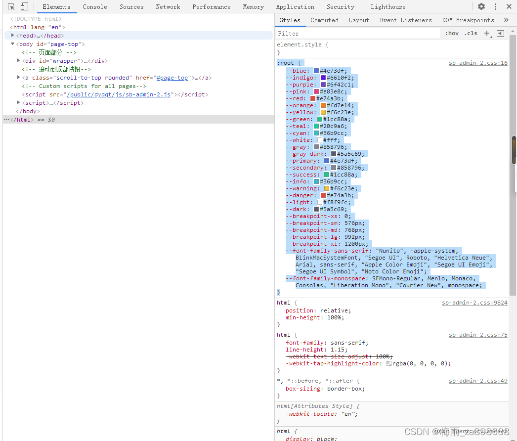Click the --light color swatch
The height and width of the screenshot is (441, 517).
coord(320,202)
